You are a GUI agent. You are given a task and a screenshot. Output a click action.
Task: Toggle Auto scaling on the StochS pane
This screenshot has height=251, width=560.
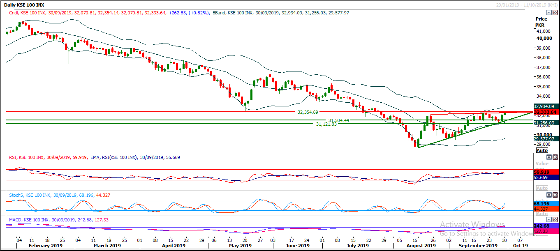pyautogui.click(x=542, y=214)
